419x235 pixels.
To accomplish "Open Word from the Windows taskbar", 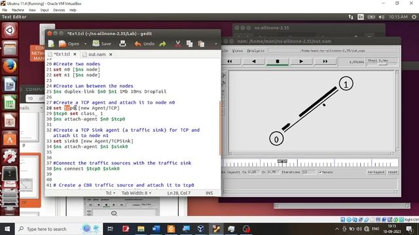I will pos(156,229).
